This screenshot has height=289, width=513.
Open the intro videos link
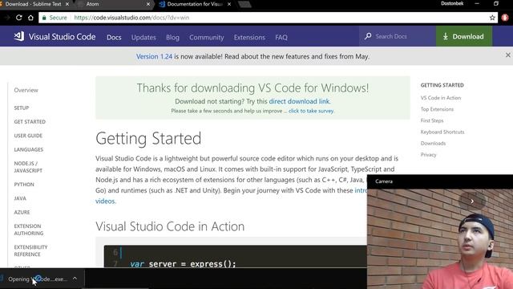click(361, 190)
